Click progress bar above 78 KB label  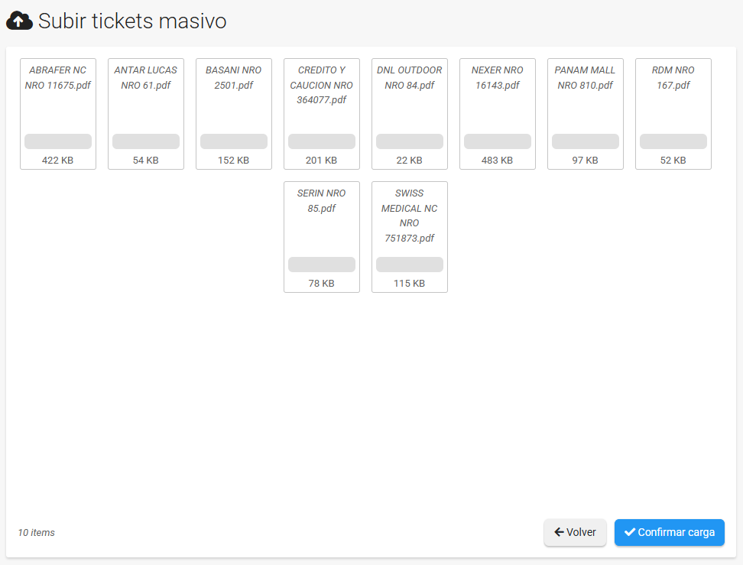point(322,265)
